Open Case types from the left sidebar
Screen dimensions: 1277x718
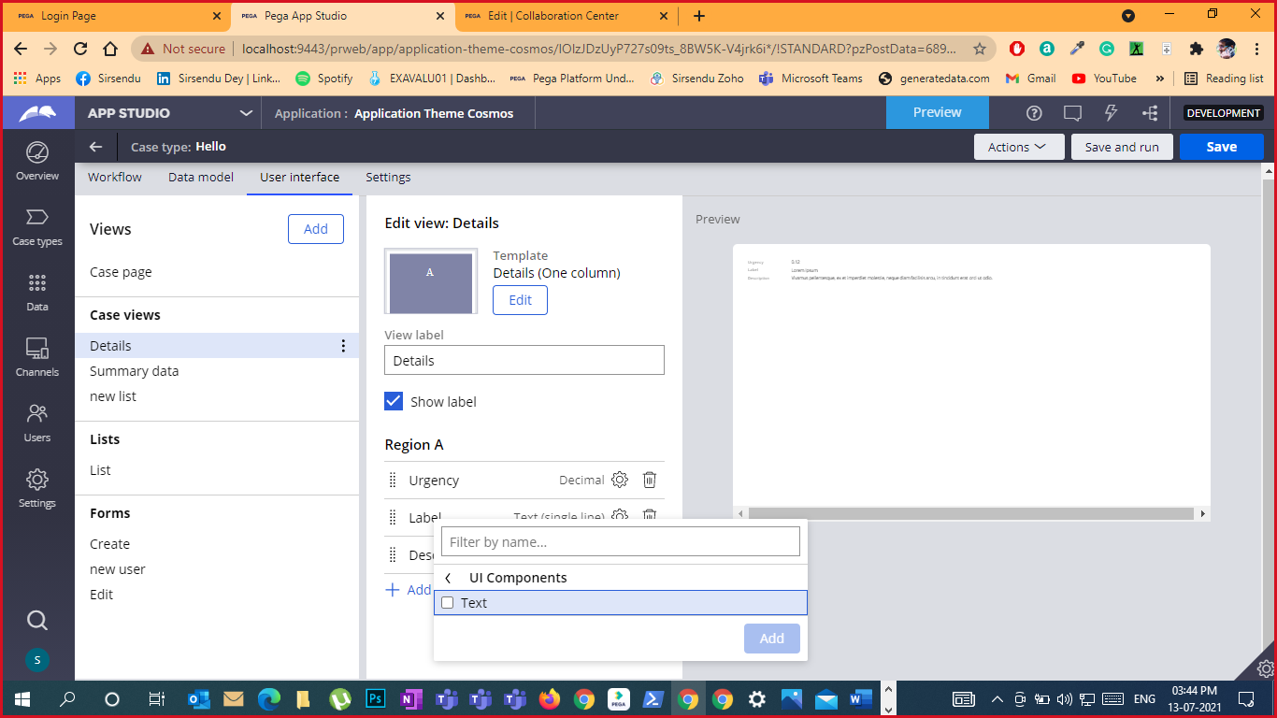point(36,226)
